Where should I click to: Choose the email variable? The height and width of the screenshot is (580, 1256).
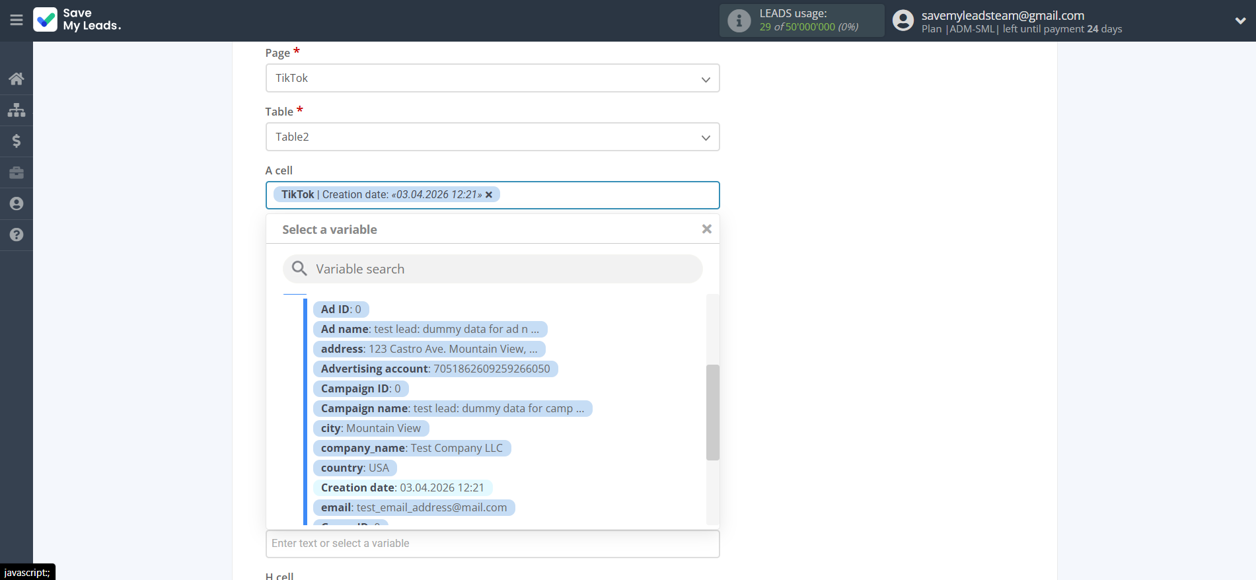click(414, 507)
